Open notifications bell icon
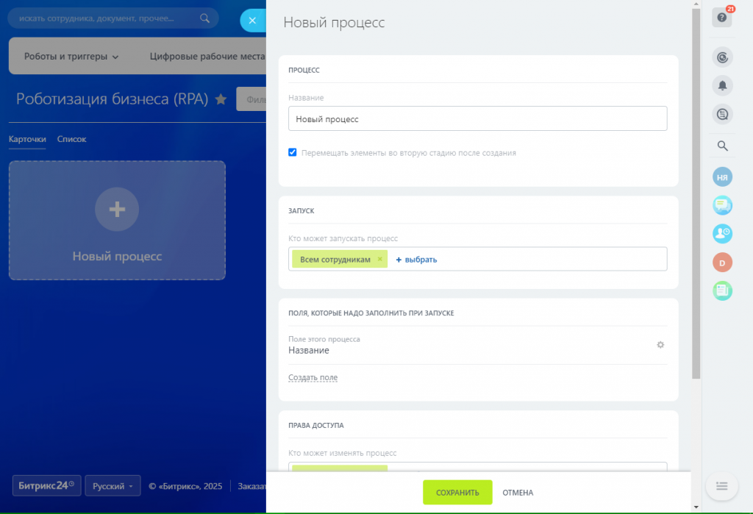 [722, 86]
